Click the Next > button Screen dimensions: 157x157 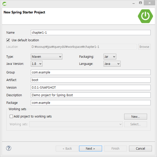point(91,148)
